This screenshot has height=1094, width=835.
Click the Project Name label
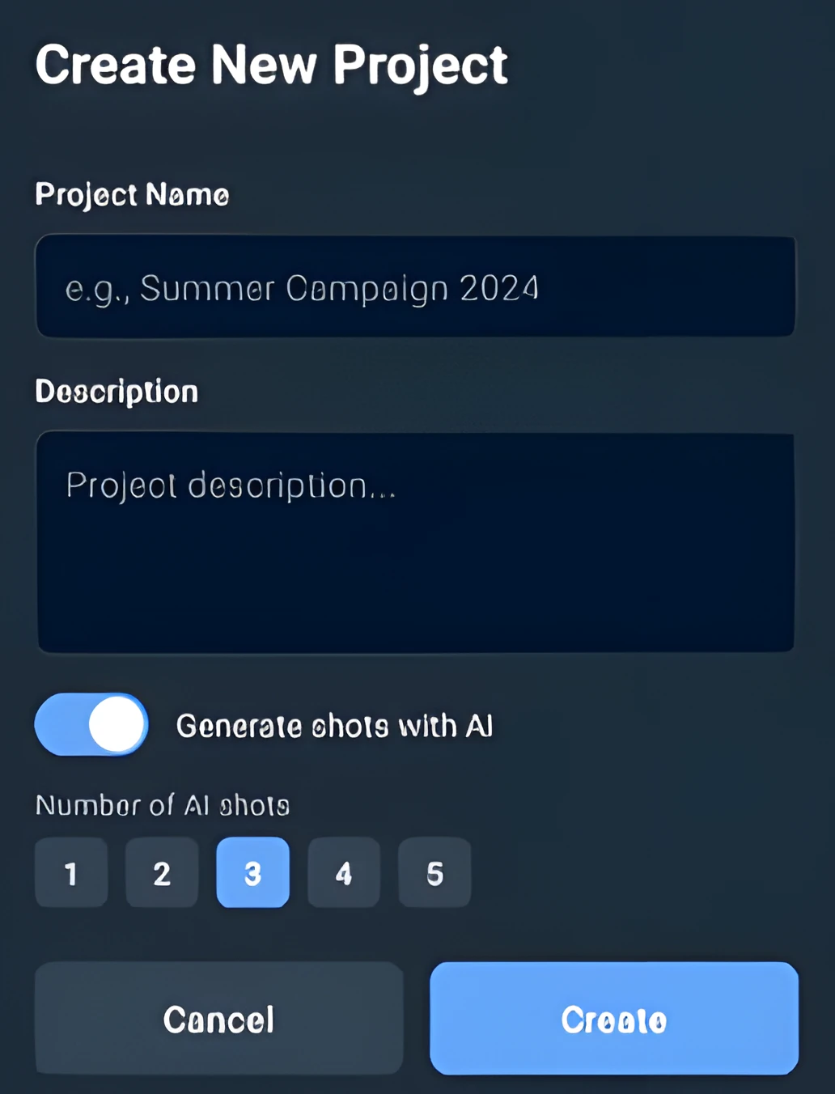coord(132,195)
